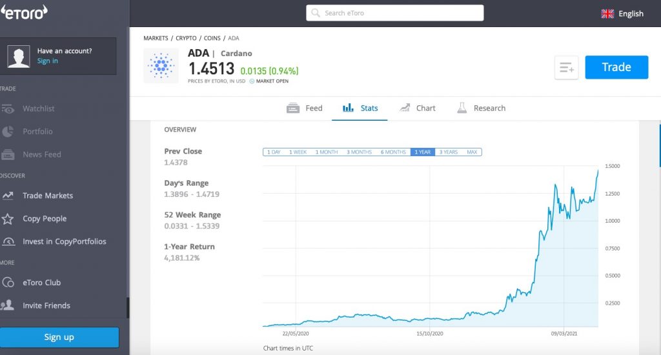
Task: Click the Watchlist eye icon in sidebar
Action: tap(8, 108)
